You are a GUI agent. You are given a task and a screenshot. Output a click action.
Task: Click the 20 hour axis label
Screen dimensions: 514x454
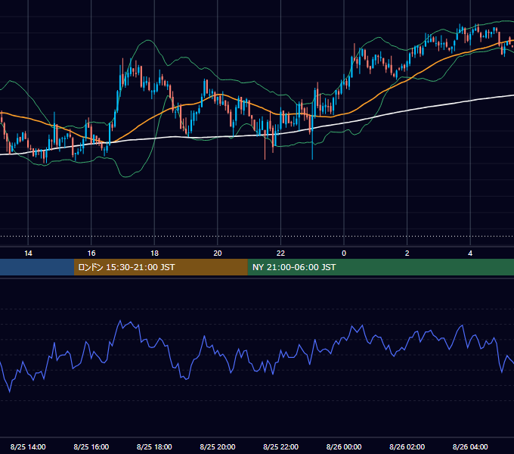coord(218,253)
